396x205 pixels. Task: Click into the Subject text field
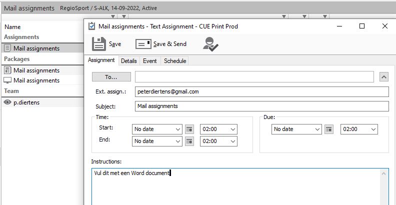261,106
